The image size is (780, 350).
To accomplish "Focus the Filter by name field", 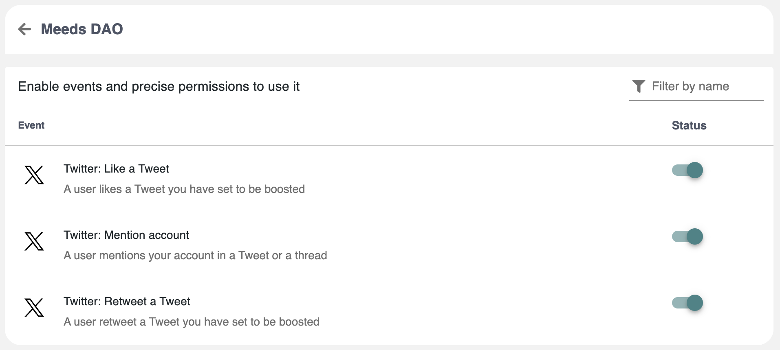I will [705, 86].
